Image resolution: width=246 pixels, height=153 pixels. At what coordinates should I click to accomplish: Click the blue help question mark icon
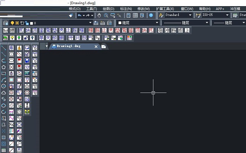151,15
